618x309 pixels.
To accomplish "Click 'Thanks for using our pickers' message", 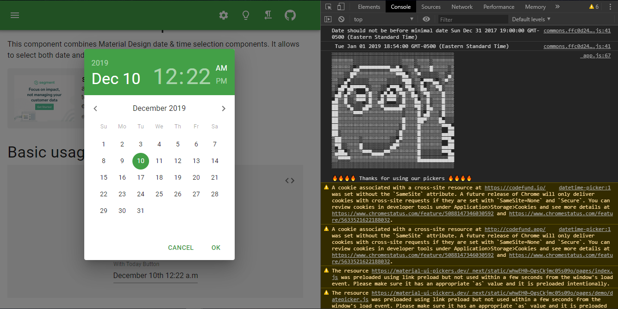I will tap(402, 178).
